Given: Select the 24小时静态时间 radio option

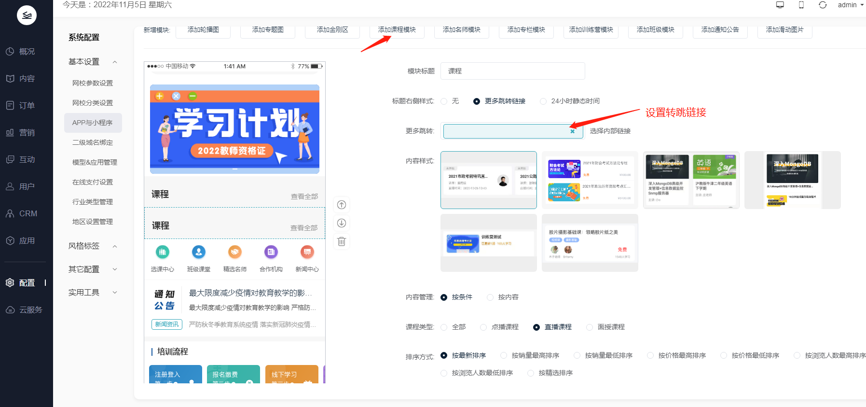Looking at the screenshot, I should click(x=543, y=101).
